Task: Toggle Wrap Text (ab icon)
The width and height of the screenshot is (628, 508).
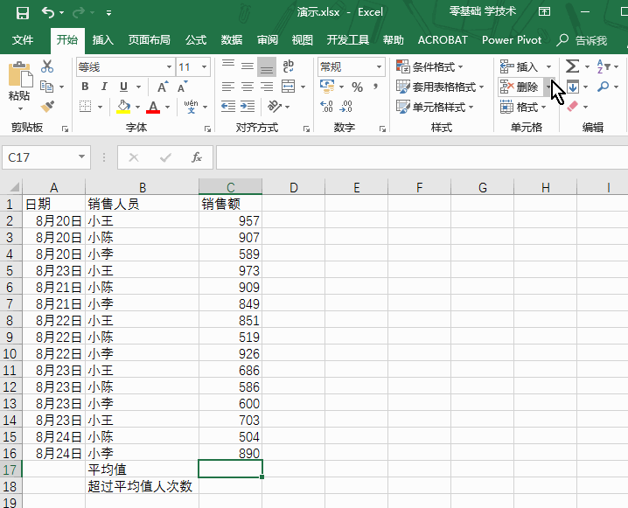Action: pyautogui.click(x=288, y=66)
